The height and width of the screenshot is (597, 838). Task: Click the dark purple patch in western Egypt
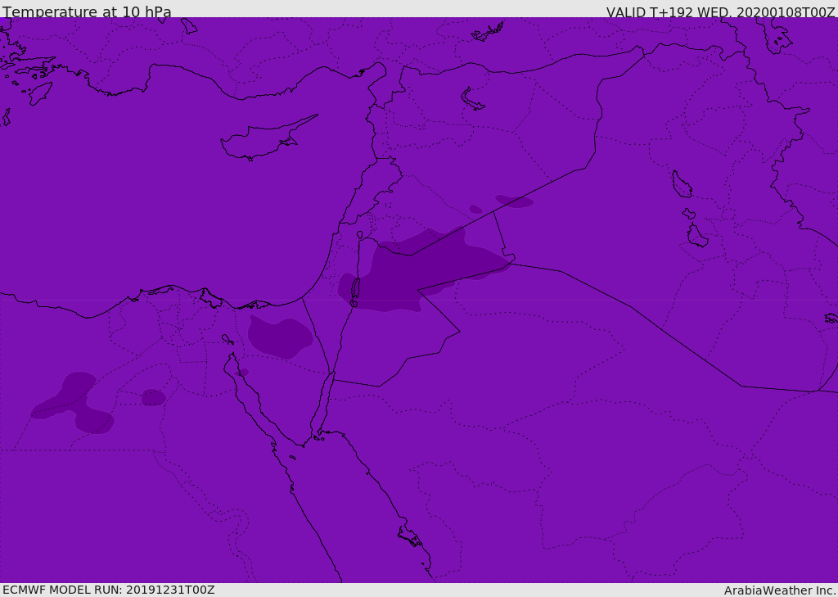[x=72, y=402]
